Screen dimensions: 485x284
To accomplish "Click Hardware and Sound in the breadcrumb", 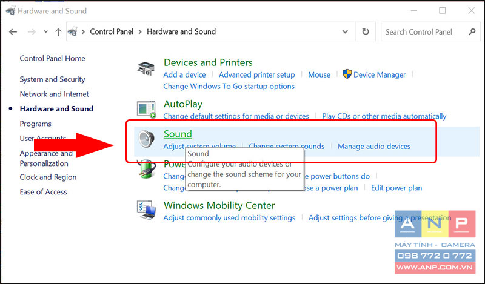I will pos(181,31).
